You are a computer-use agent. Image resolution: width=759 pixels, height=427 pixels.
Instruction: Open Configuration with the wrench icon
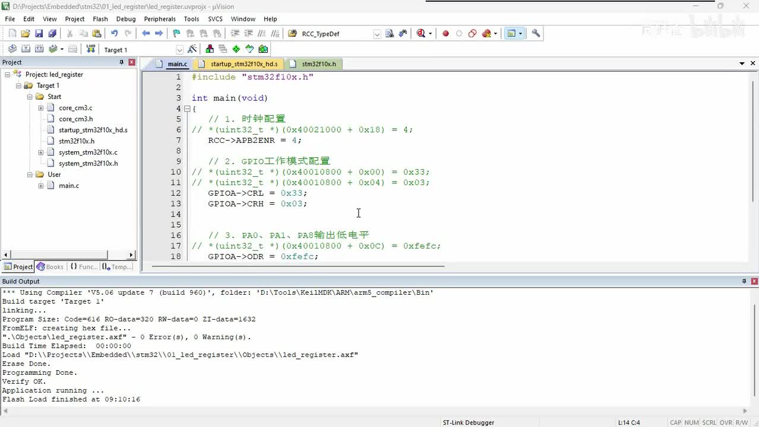pyautogui.click(x=536, y=34)
